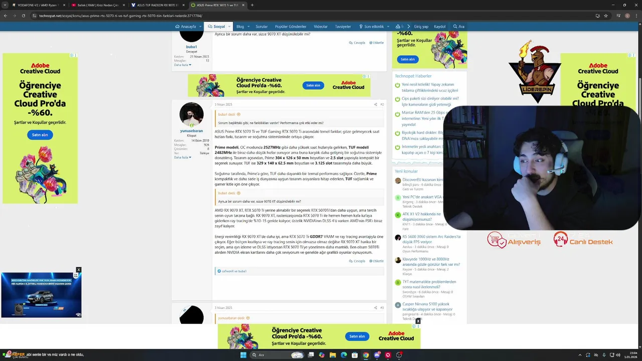
Task: Click the taskbar Ara search box
Action: [277, 355]
